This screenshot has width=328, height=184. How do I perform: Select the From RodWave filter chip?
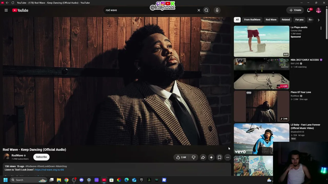[252, 20]
